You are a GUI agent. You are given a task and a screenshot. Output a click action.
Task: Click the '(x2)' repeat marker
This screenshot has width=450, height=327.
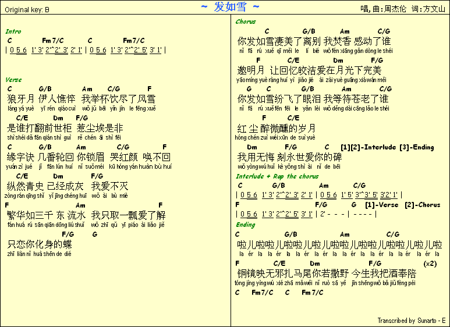tap(430, 264)
